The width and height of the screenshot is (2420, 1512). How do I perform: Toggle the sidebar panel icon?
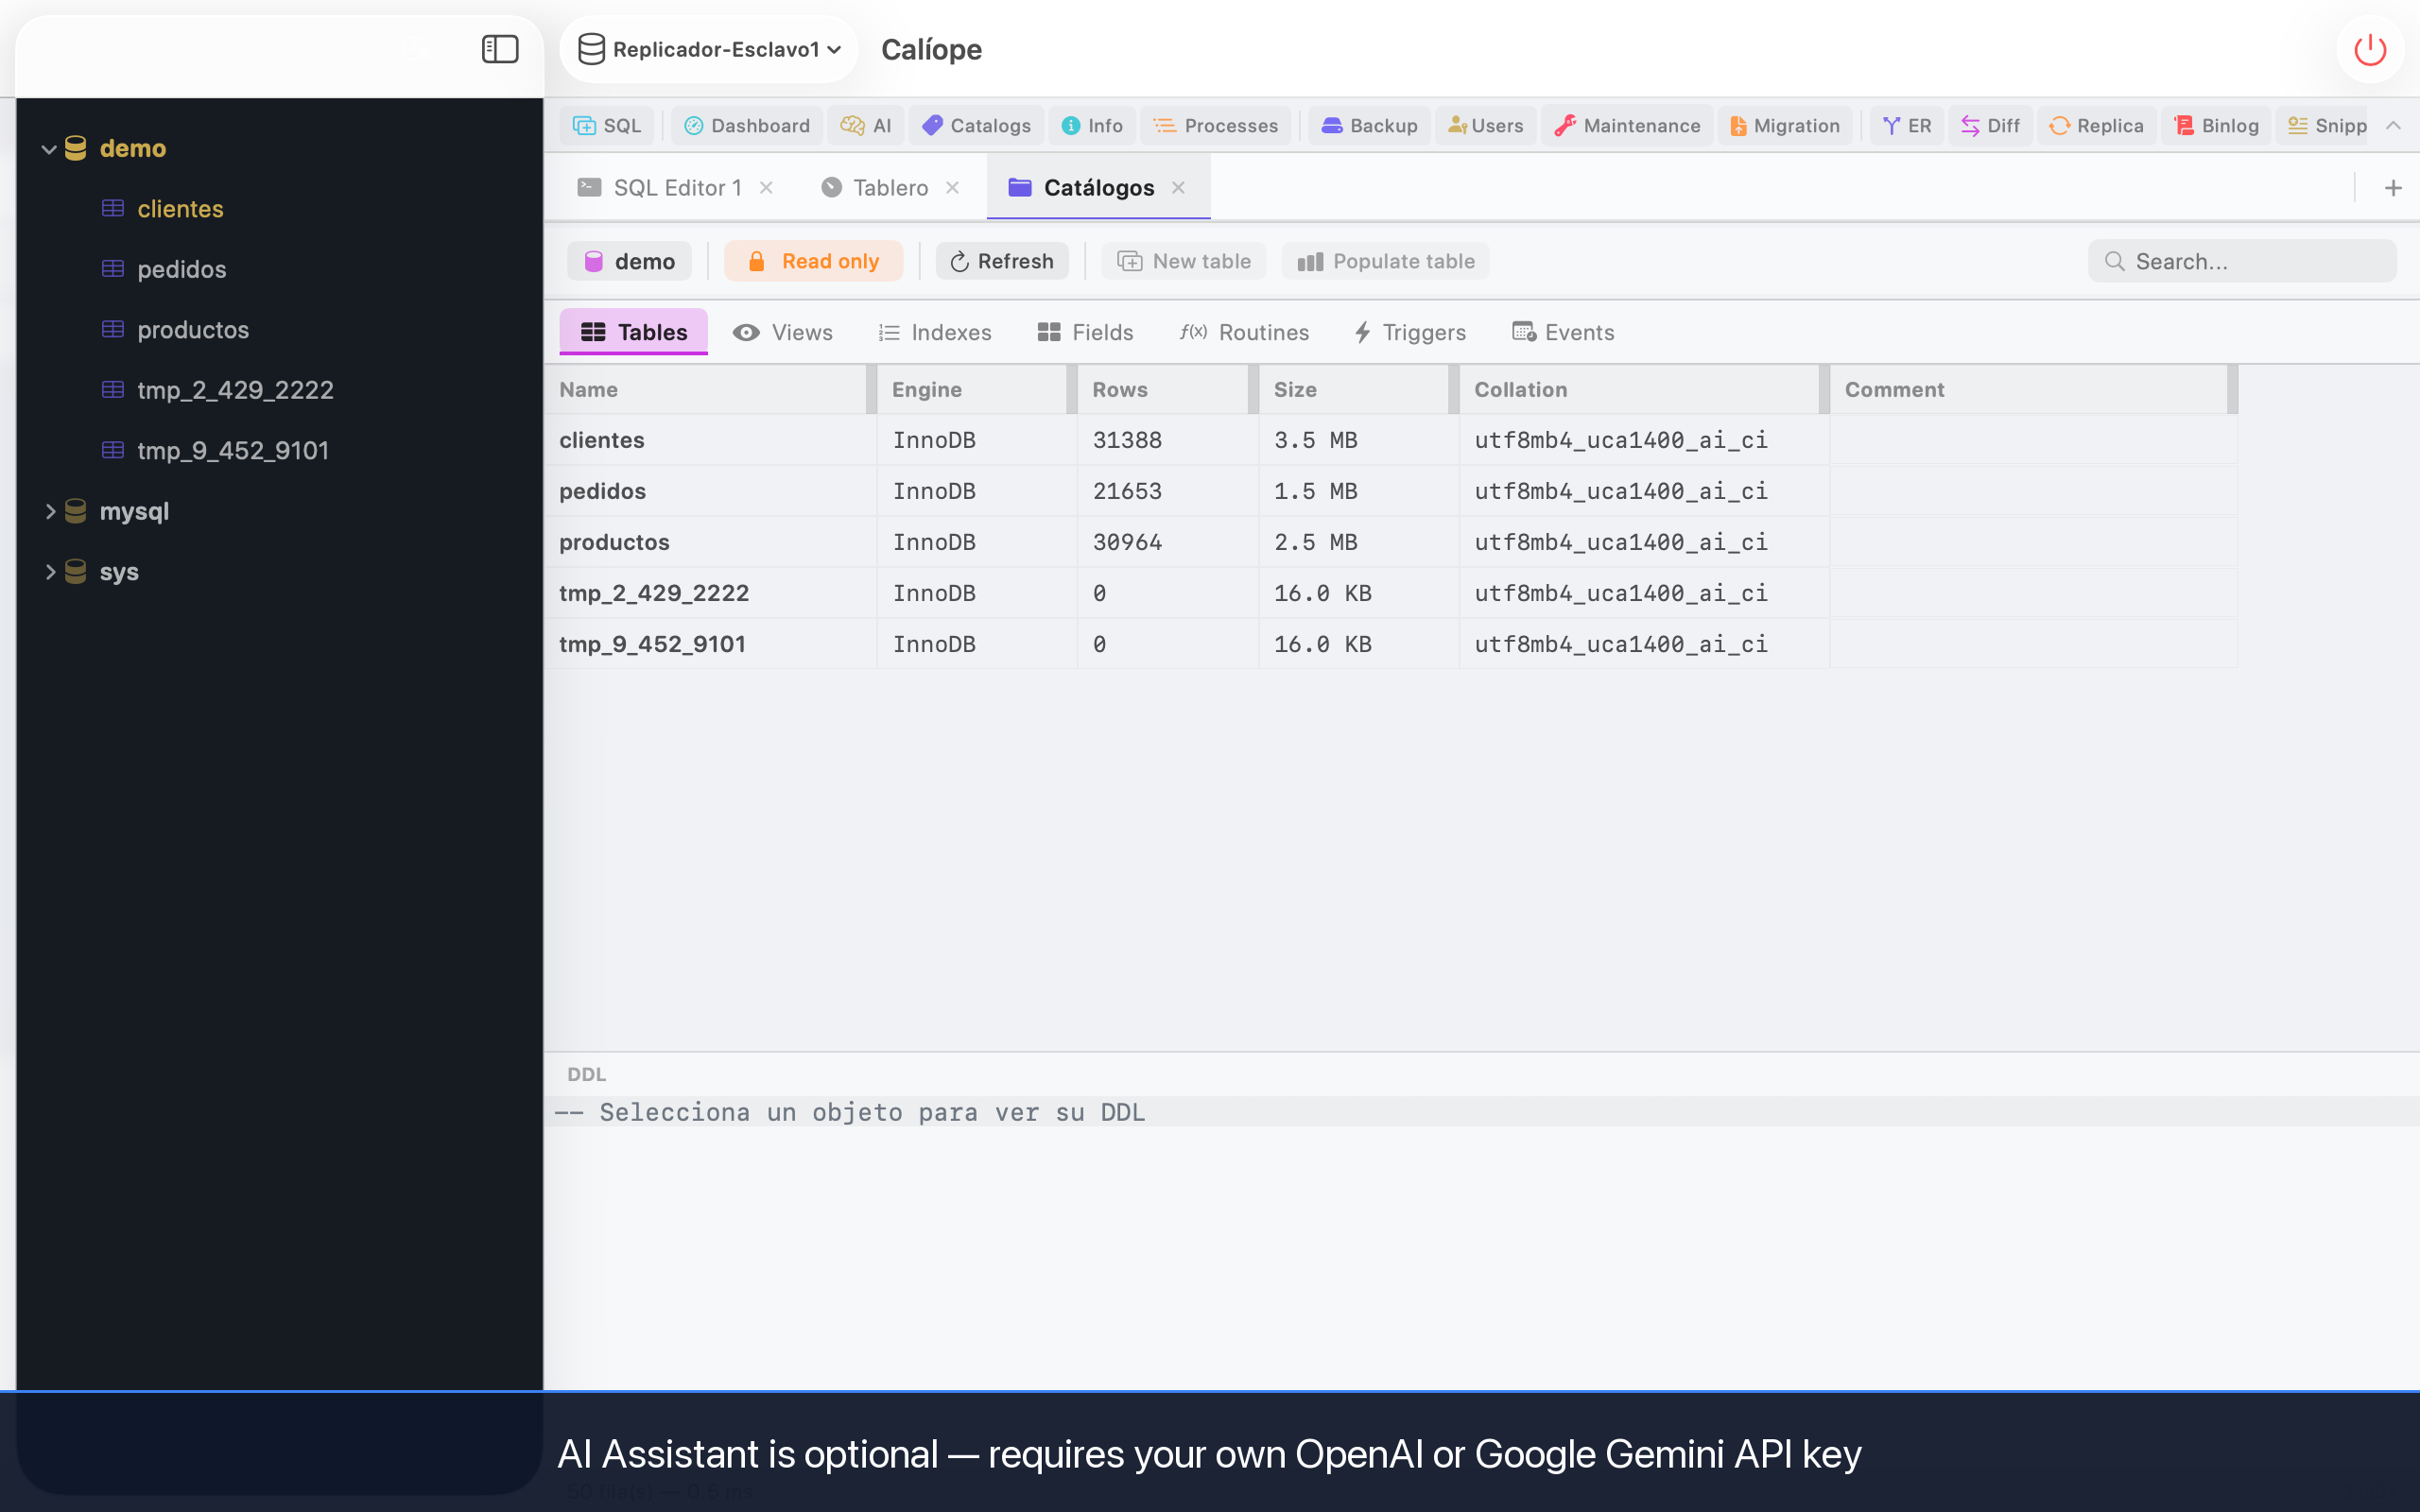click(500, 49)
